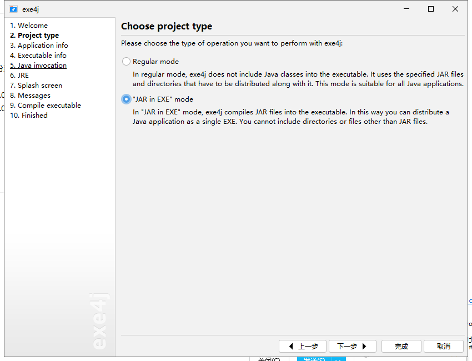Click the Regular mode description text
Screen dimensions: 472x361
point(298,79)
